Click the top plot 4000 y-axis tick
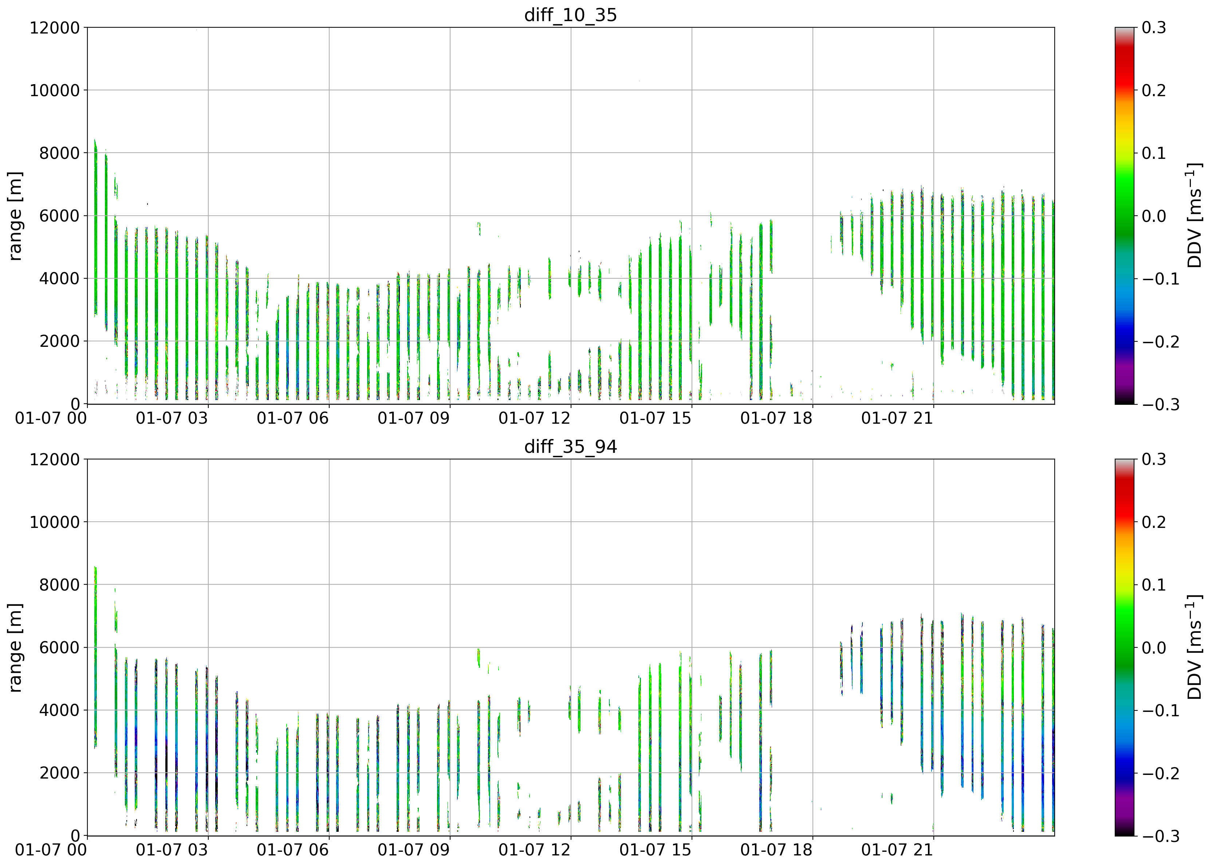 pos(59,278)
